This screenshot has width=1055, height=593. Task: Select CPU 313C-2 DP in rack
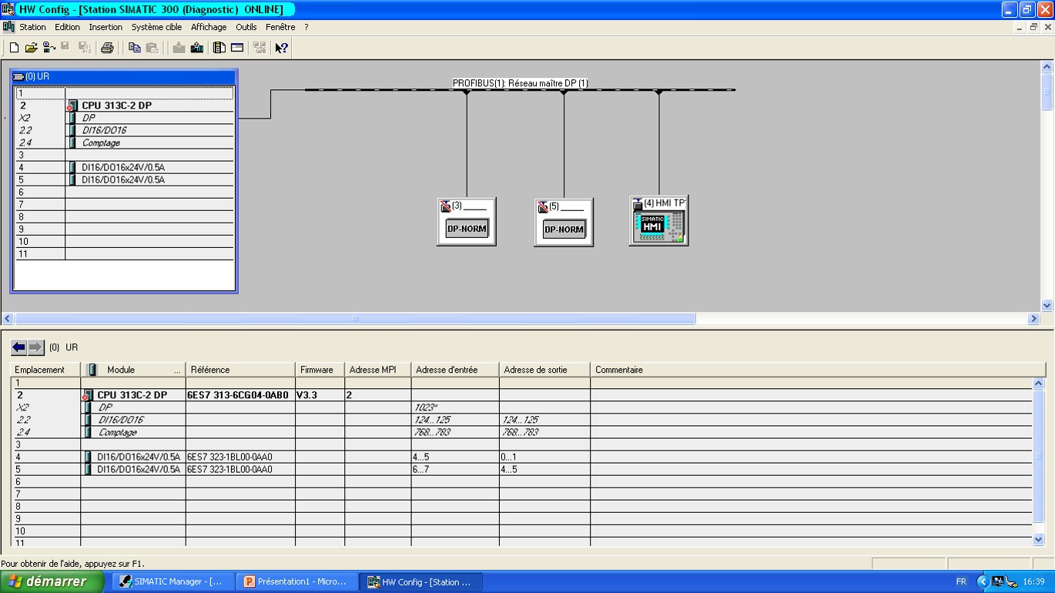[x=116, y=106]
